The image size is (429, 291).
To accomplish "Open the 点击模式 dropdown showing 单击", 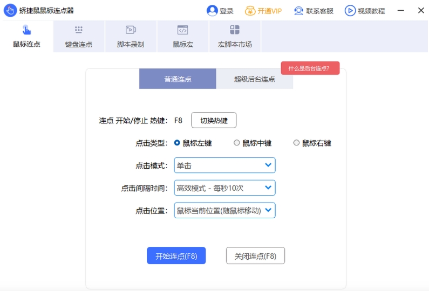I will (x=224, y=165).
